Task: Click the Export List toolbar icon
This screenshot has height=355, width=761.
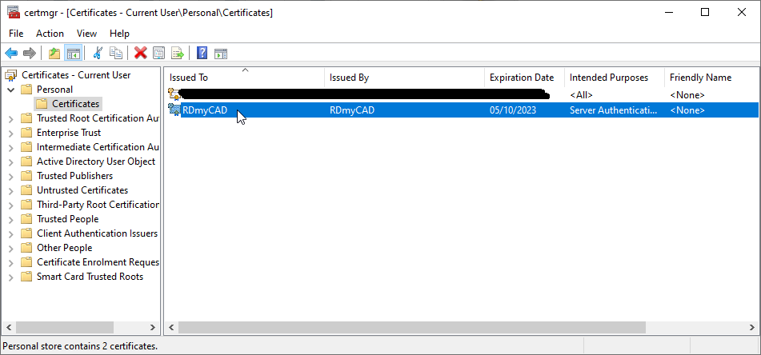Action: click(178, 53)
